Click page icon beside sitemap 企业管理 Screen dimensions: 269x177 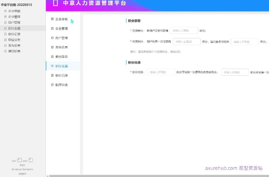click(5, 16)
